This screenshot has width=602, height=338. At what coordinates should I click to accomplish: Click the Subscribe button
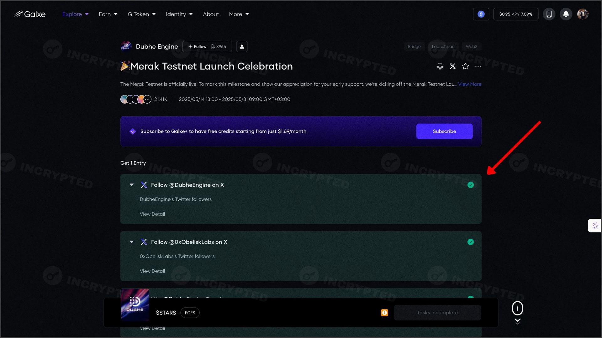tap(444, 131)
